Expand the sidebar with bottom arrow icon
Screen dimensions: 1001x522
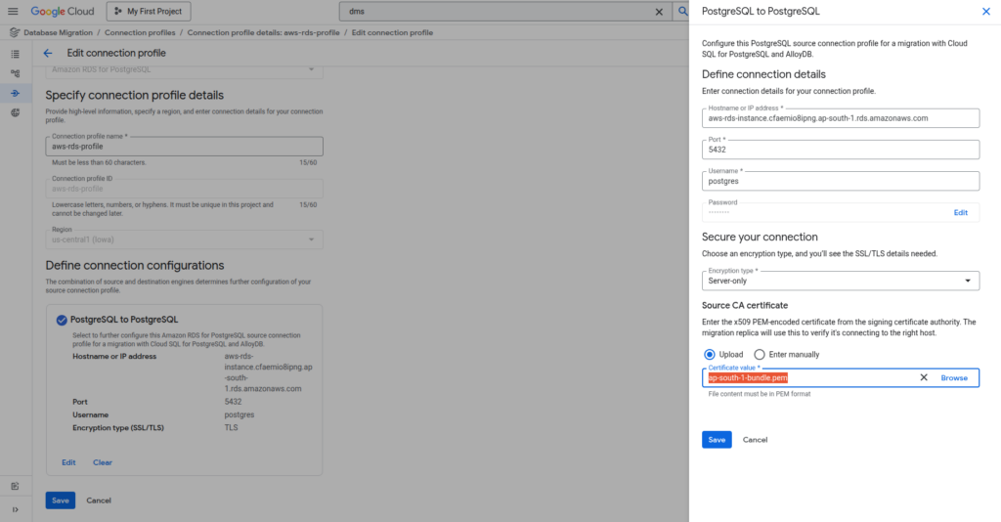[x=15, y=509]
